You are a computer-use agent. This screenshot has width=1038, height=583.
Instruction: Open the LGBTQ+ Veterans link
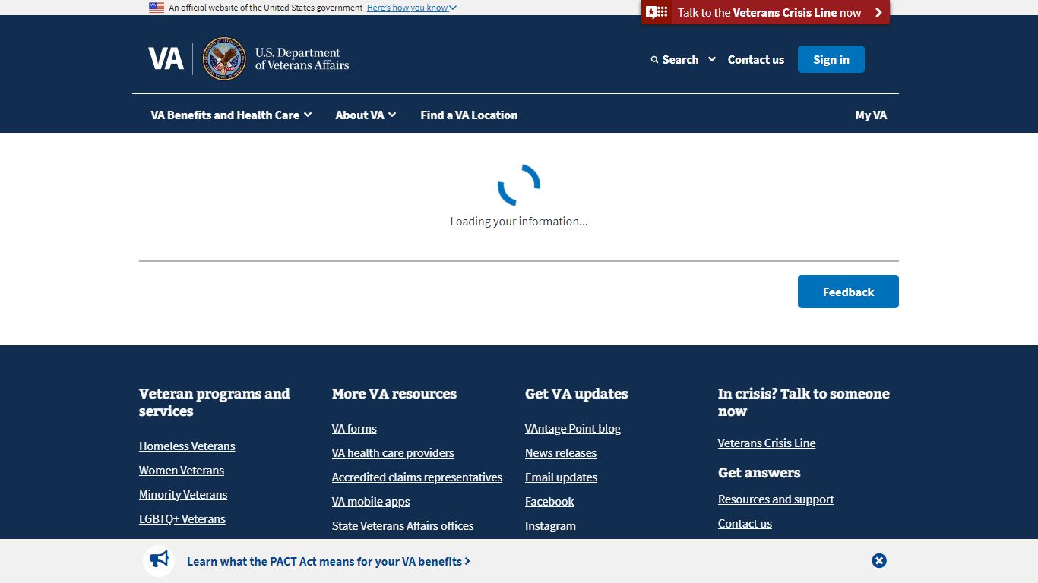(x=182, y=519)
